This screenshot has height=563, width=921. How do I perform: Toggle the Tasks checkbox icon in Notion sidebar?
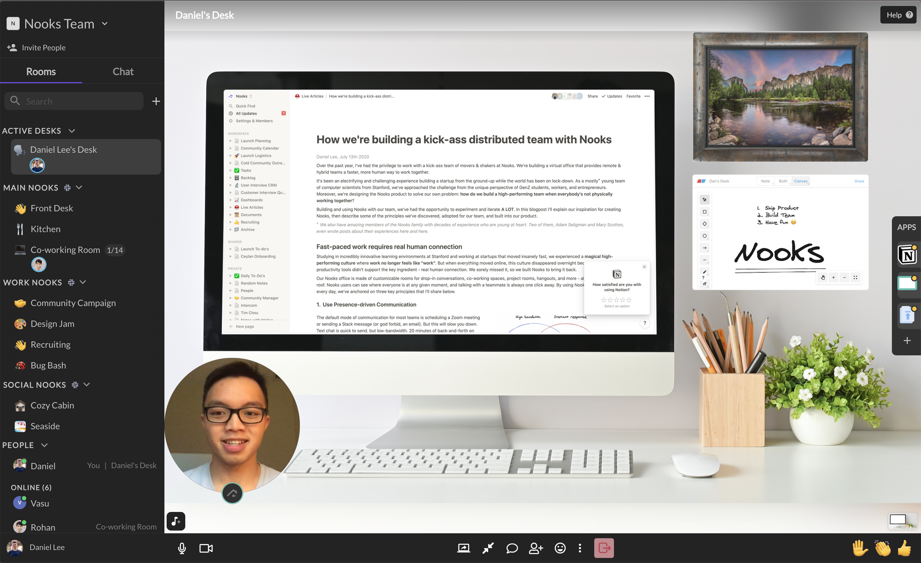(237, 171)
